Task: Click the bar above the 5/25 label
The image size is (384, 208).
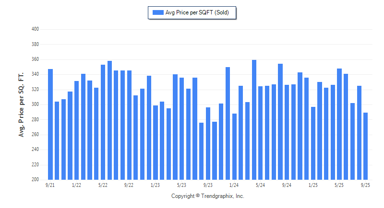Action: 339,124
